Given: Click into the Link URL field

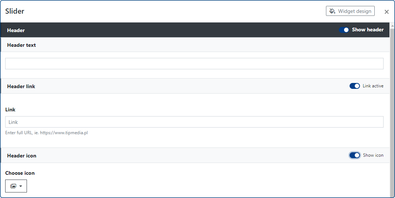Looking at the screenshot, I should pyautogui.click(x=194, y=122).
